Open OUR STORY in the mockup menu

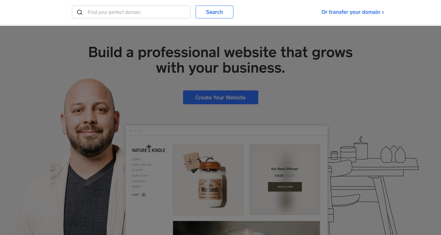point(140,176)
